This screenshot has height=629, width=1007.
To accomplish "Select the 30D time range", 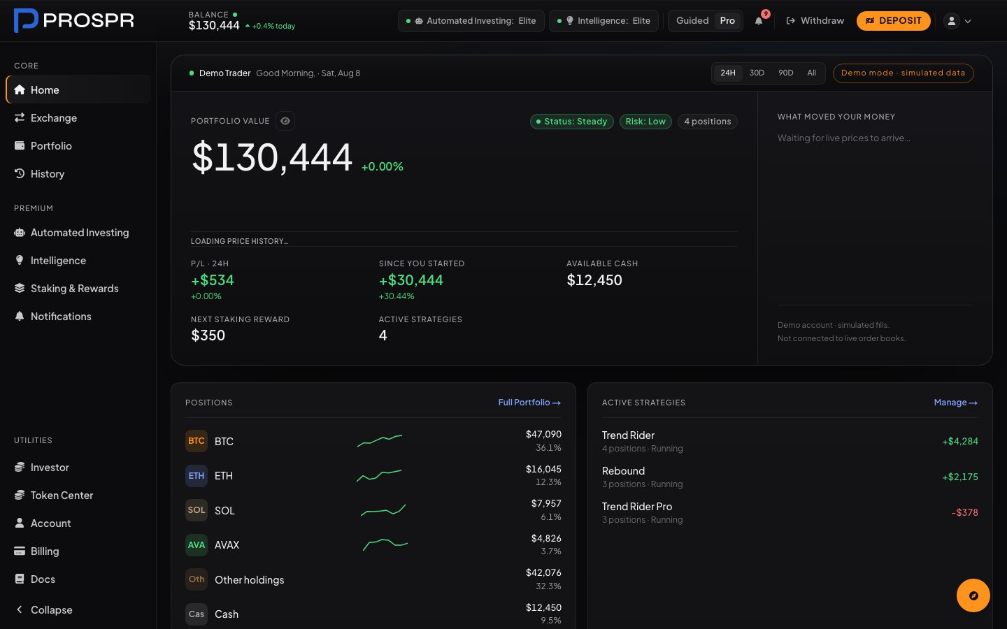I will click(757, 73).
